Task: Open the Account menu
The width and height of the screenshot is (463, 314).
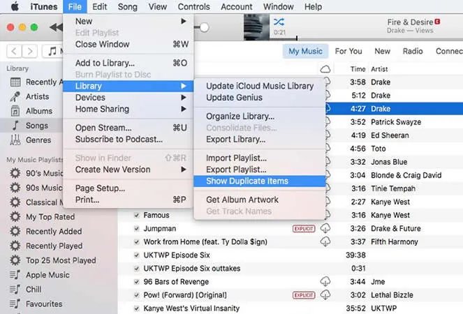Action: [x=237, y=6]
